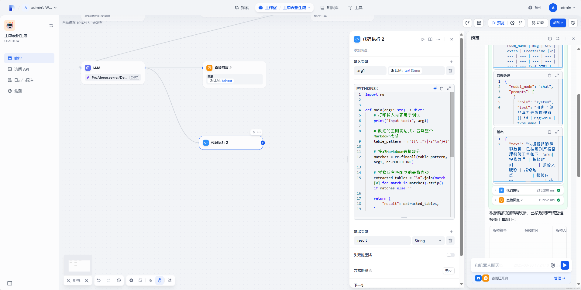Toggle the 失败时重试 switch
581x290 pixels.
[451, 255]
